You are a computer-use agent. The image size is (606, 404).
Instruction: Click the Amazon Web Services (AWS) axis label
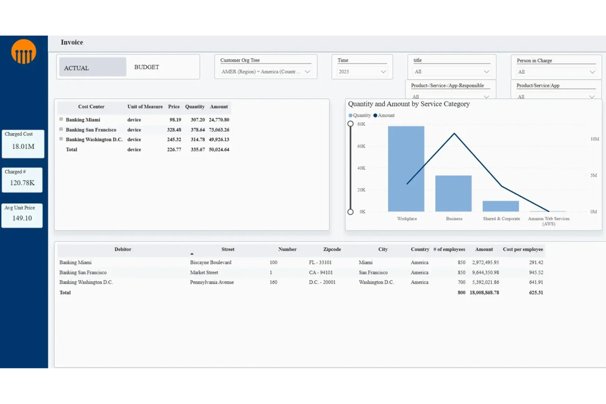coord(549,221)
